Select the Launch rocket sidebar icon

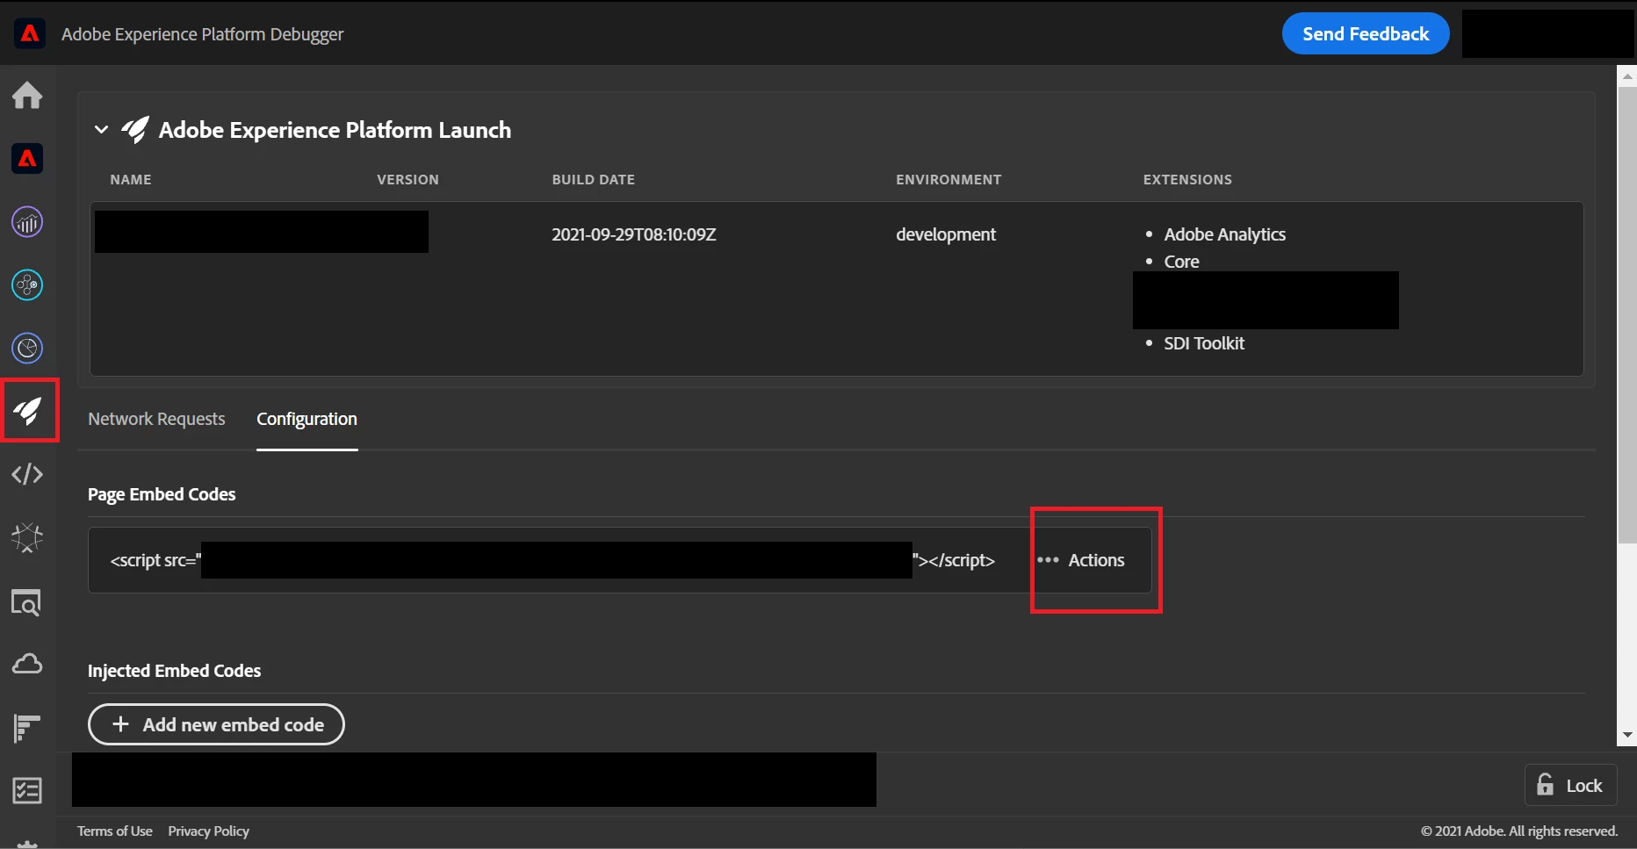[x=29, y=410]
